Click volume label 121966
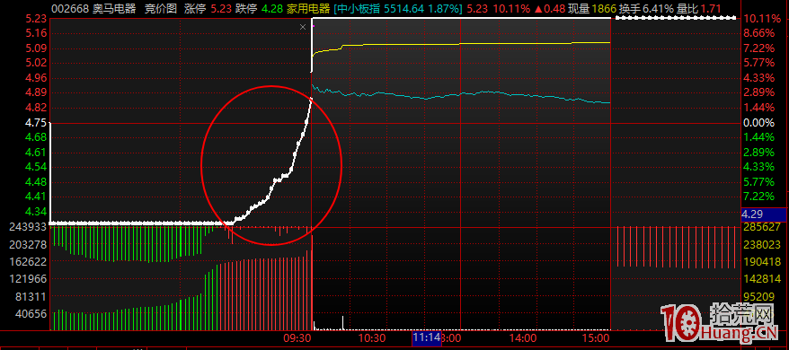Image resolution: width=789 pixels, height=350 pixels. pyautogui.click(x=28, y=278)
